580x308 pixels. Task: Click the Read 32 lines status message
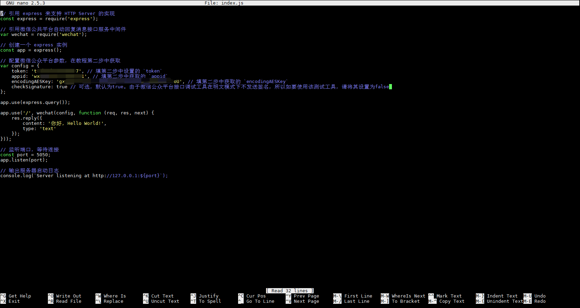(x=290, y=291)
